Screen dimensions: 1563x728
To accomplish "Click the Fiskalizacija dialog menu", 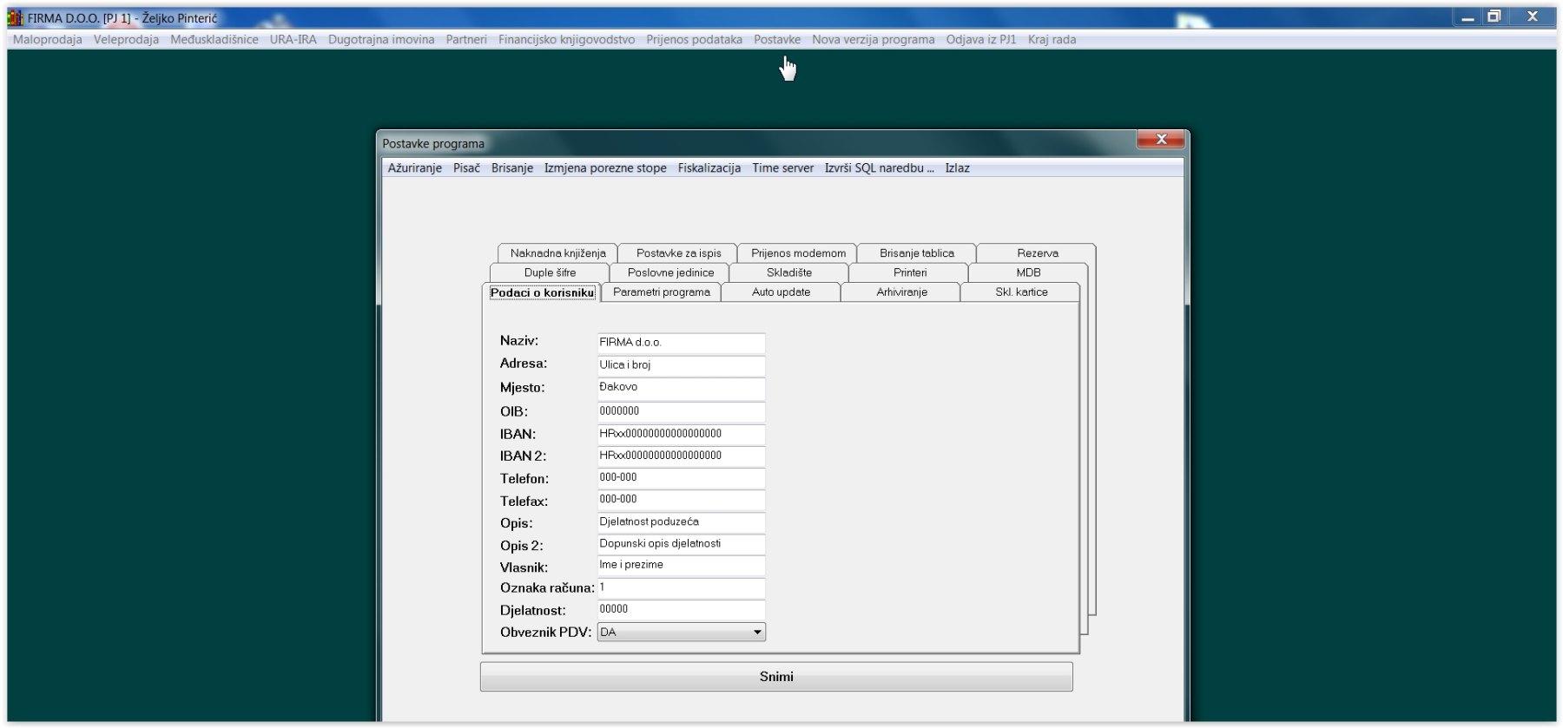I will point(709,168).
